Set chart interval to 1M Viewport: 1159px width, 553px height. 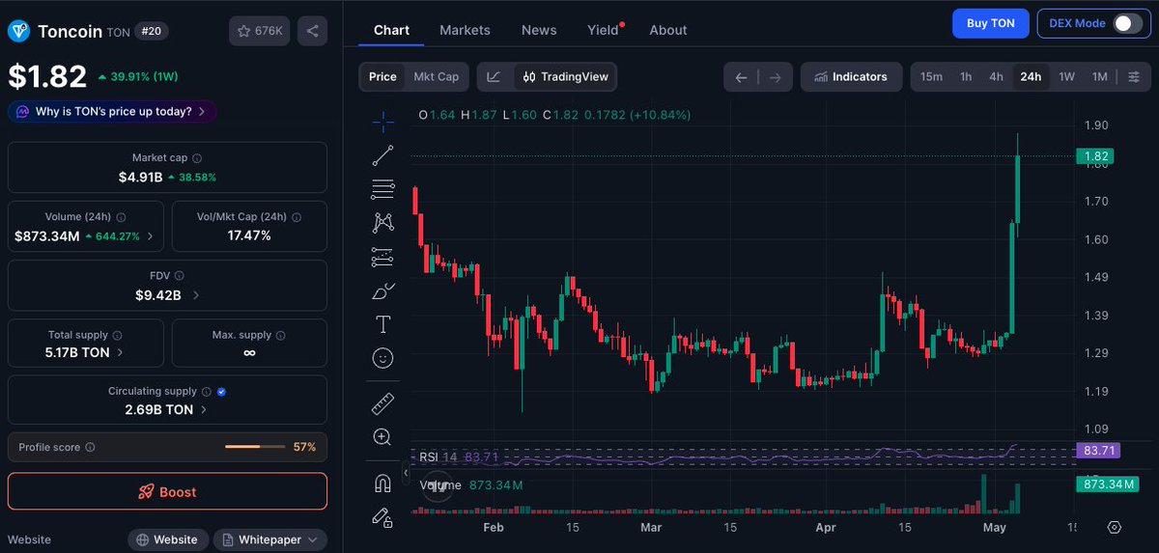(x=1099, y=77)
